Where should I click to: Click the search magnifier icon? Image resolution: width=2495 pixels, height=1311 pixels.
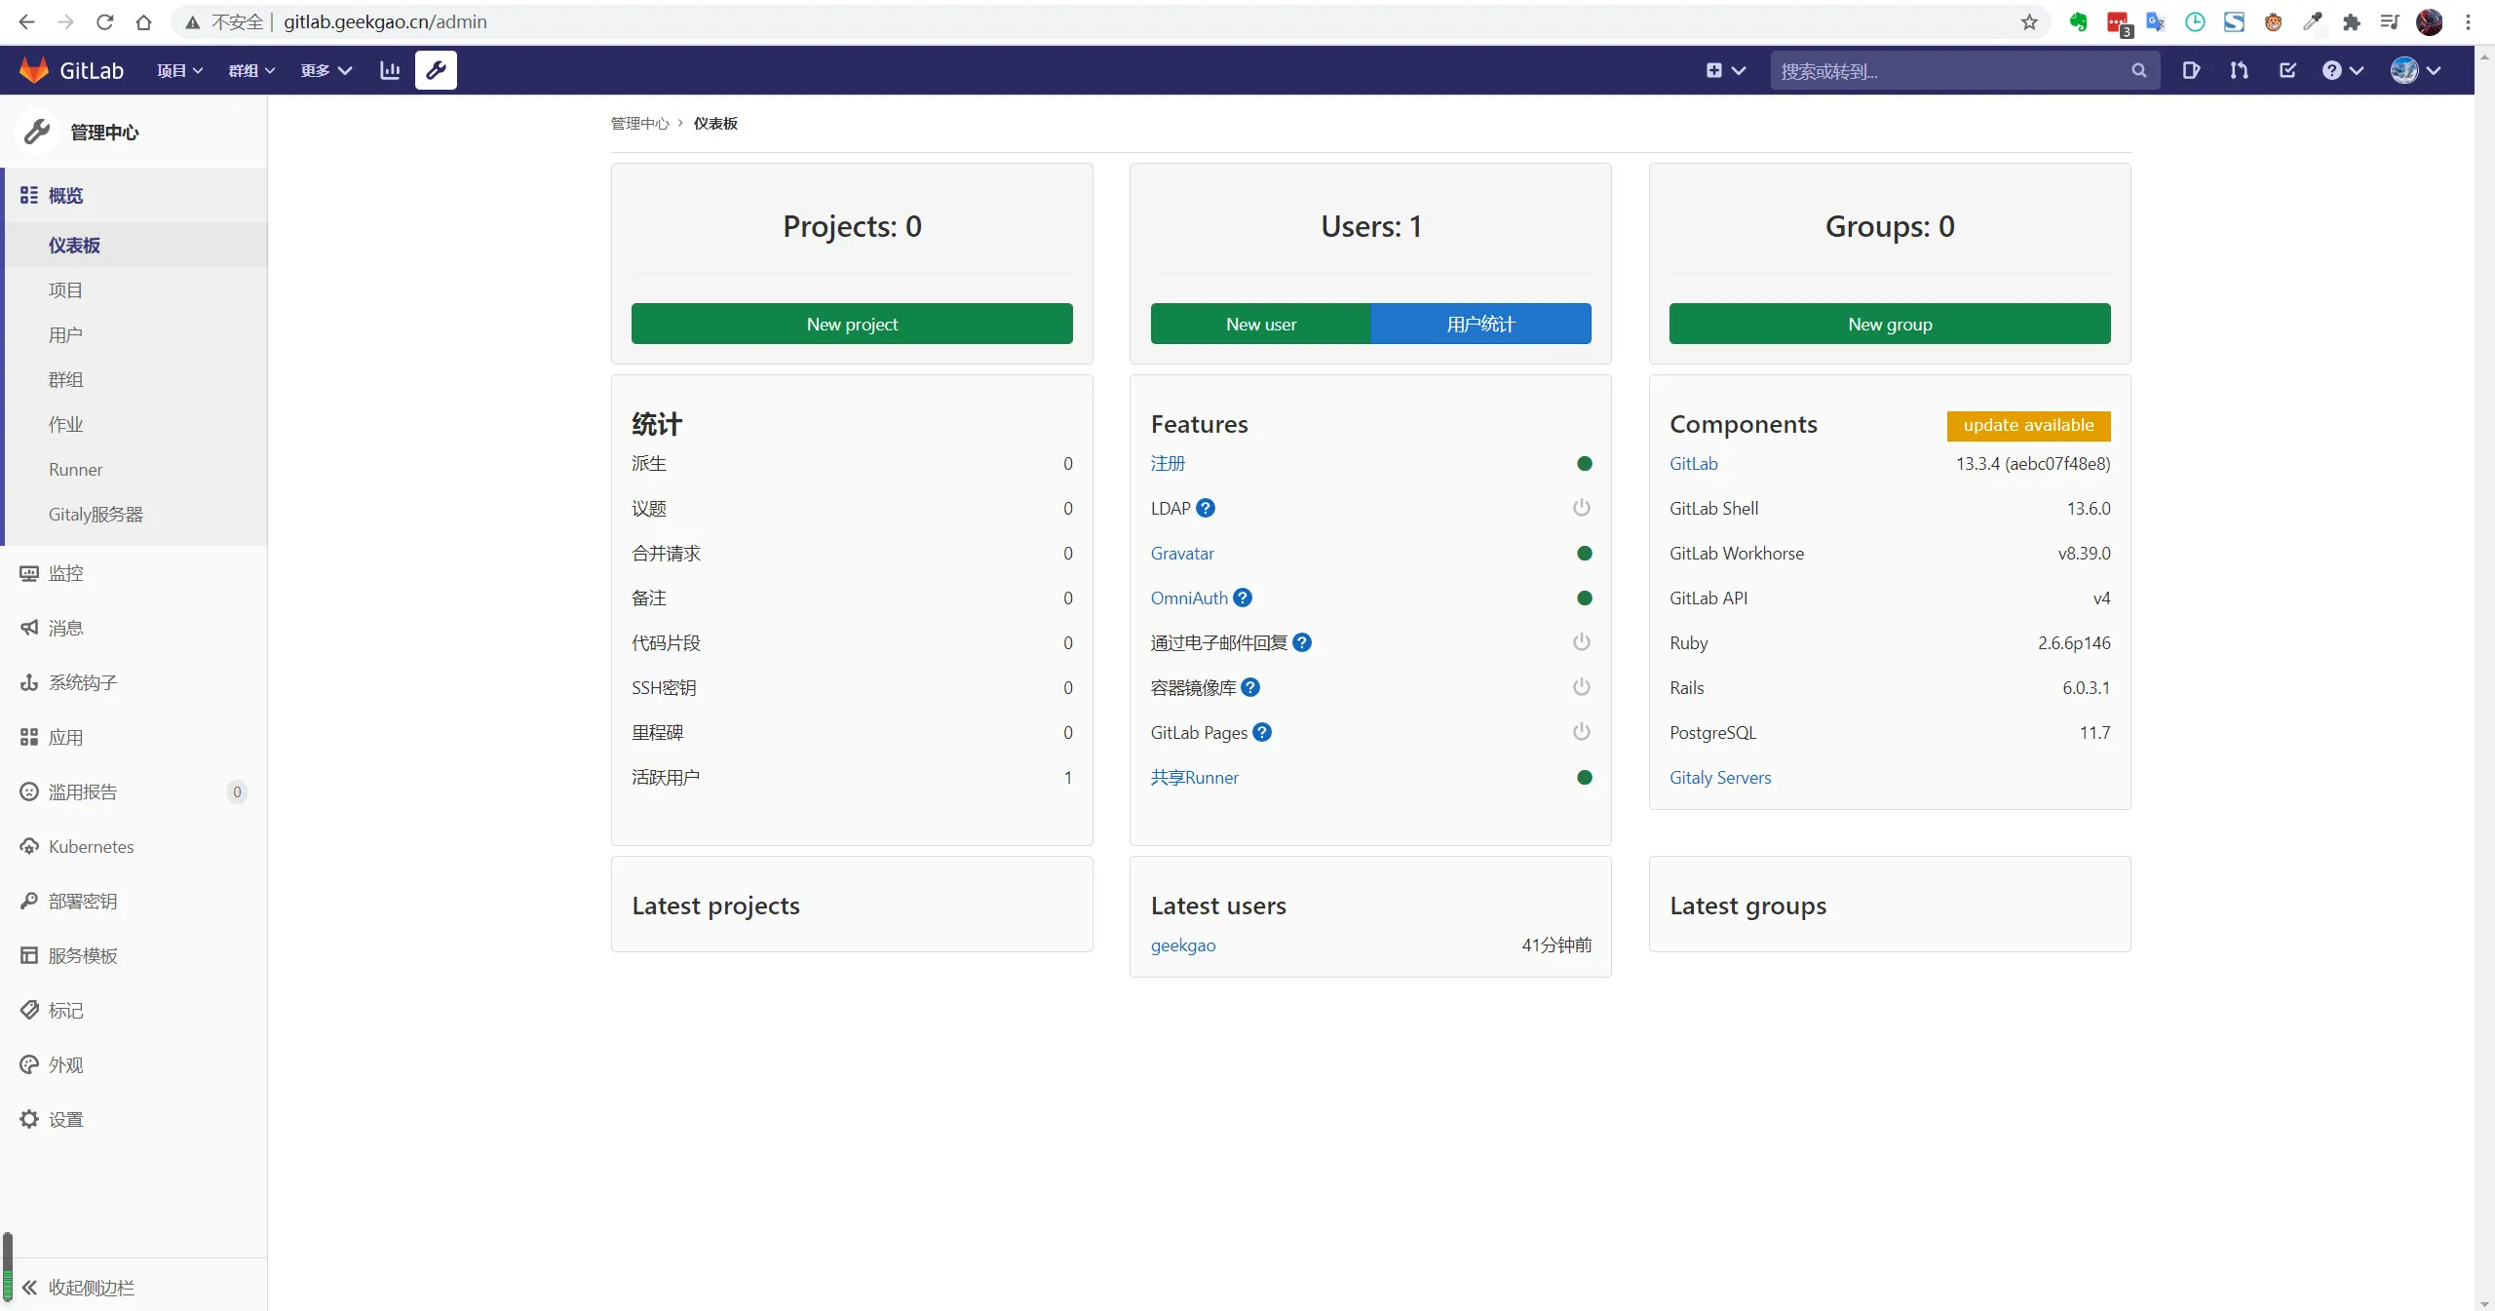tap(2139, 70)
